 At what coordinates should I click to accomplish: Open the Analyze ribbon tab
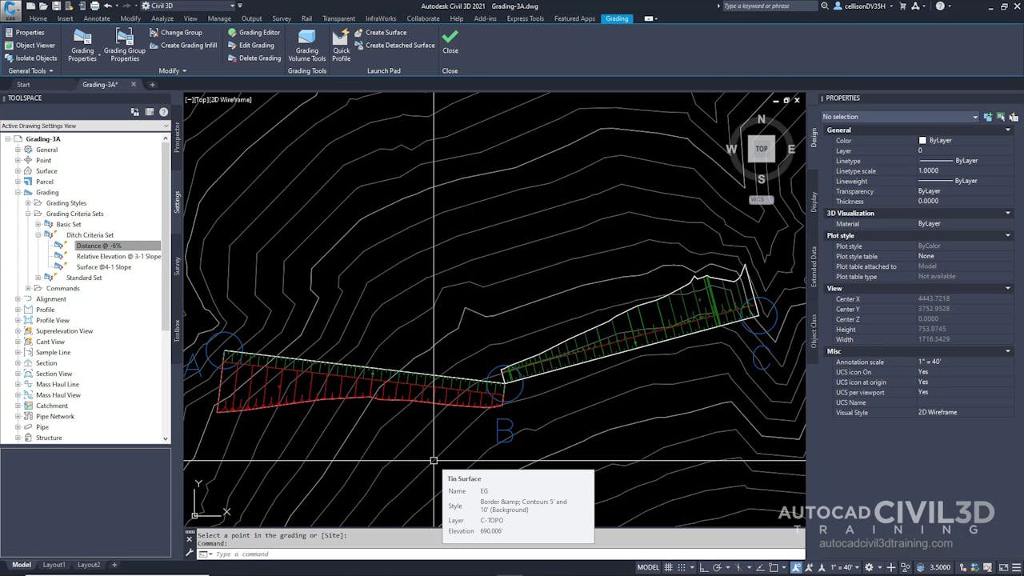click(162, 18)
